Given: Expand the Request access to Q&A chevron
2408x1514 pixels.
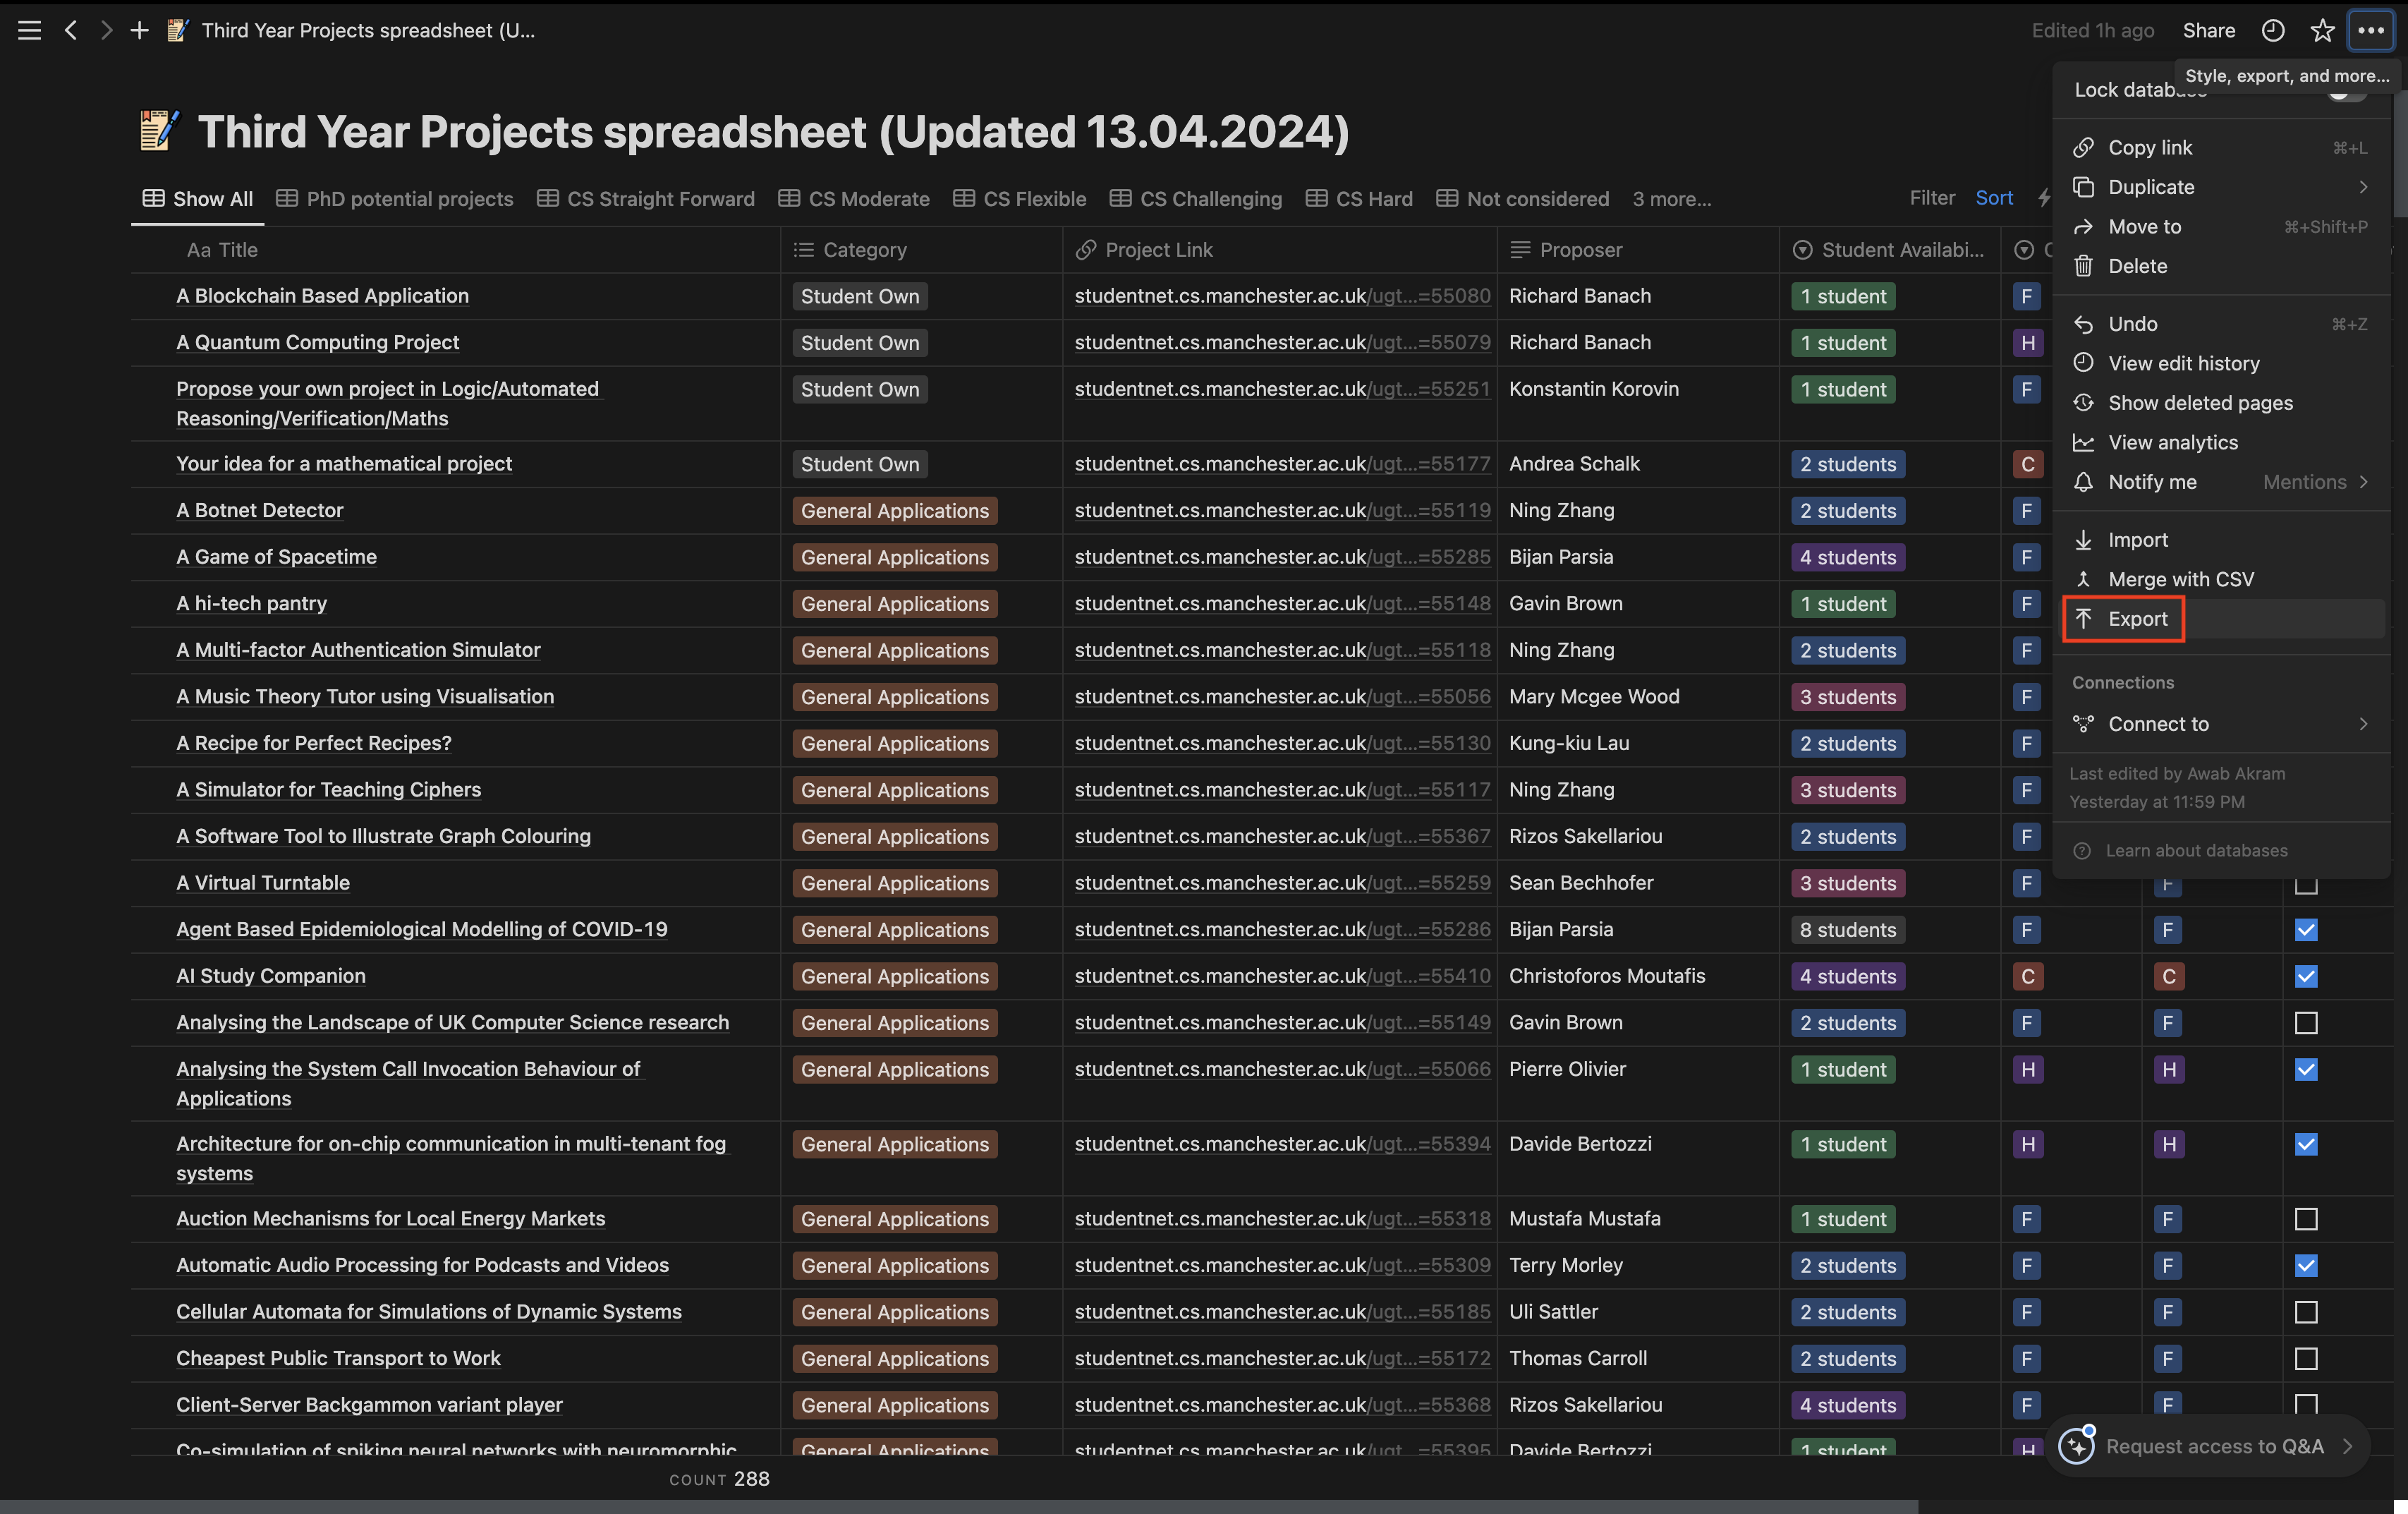Looking at the screenshot, I should click(x=2348, y=1446).
